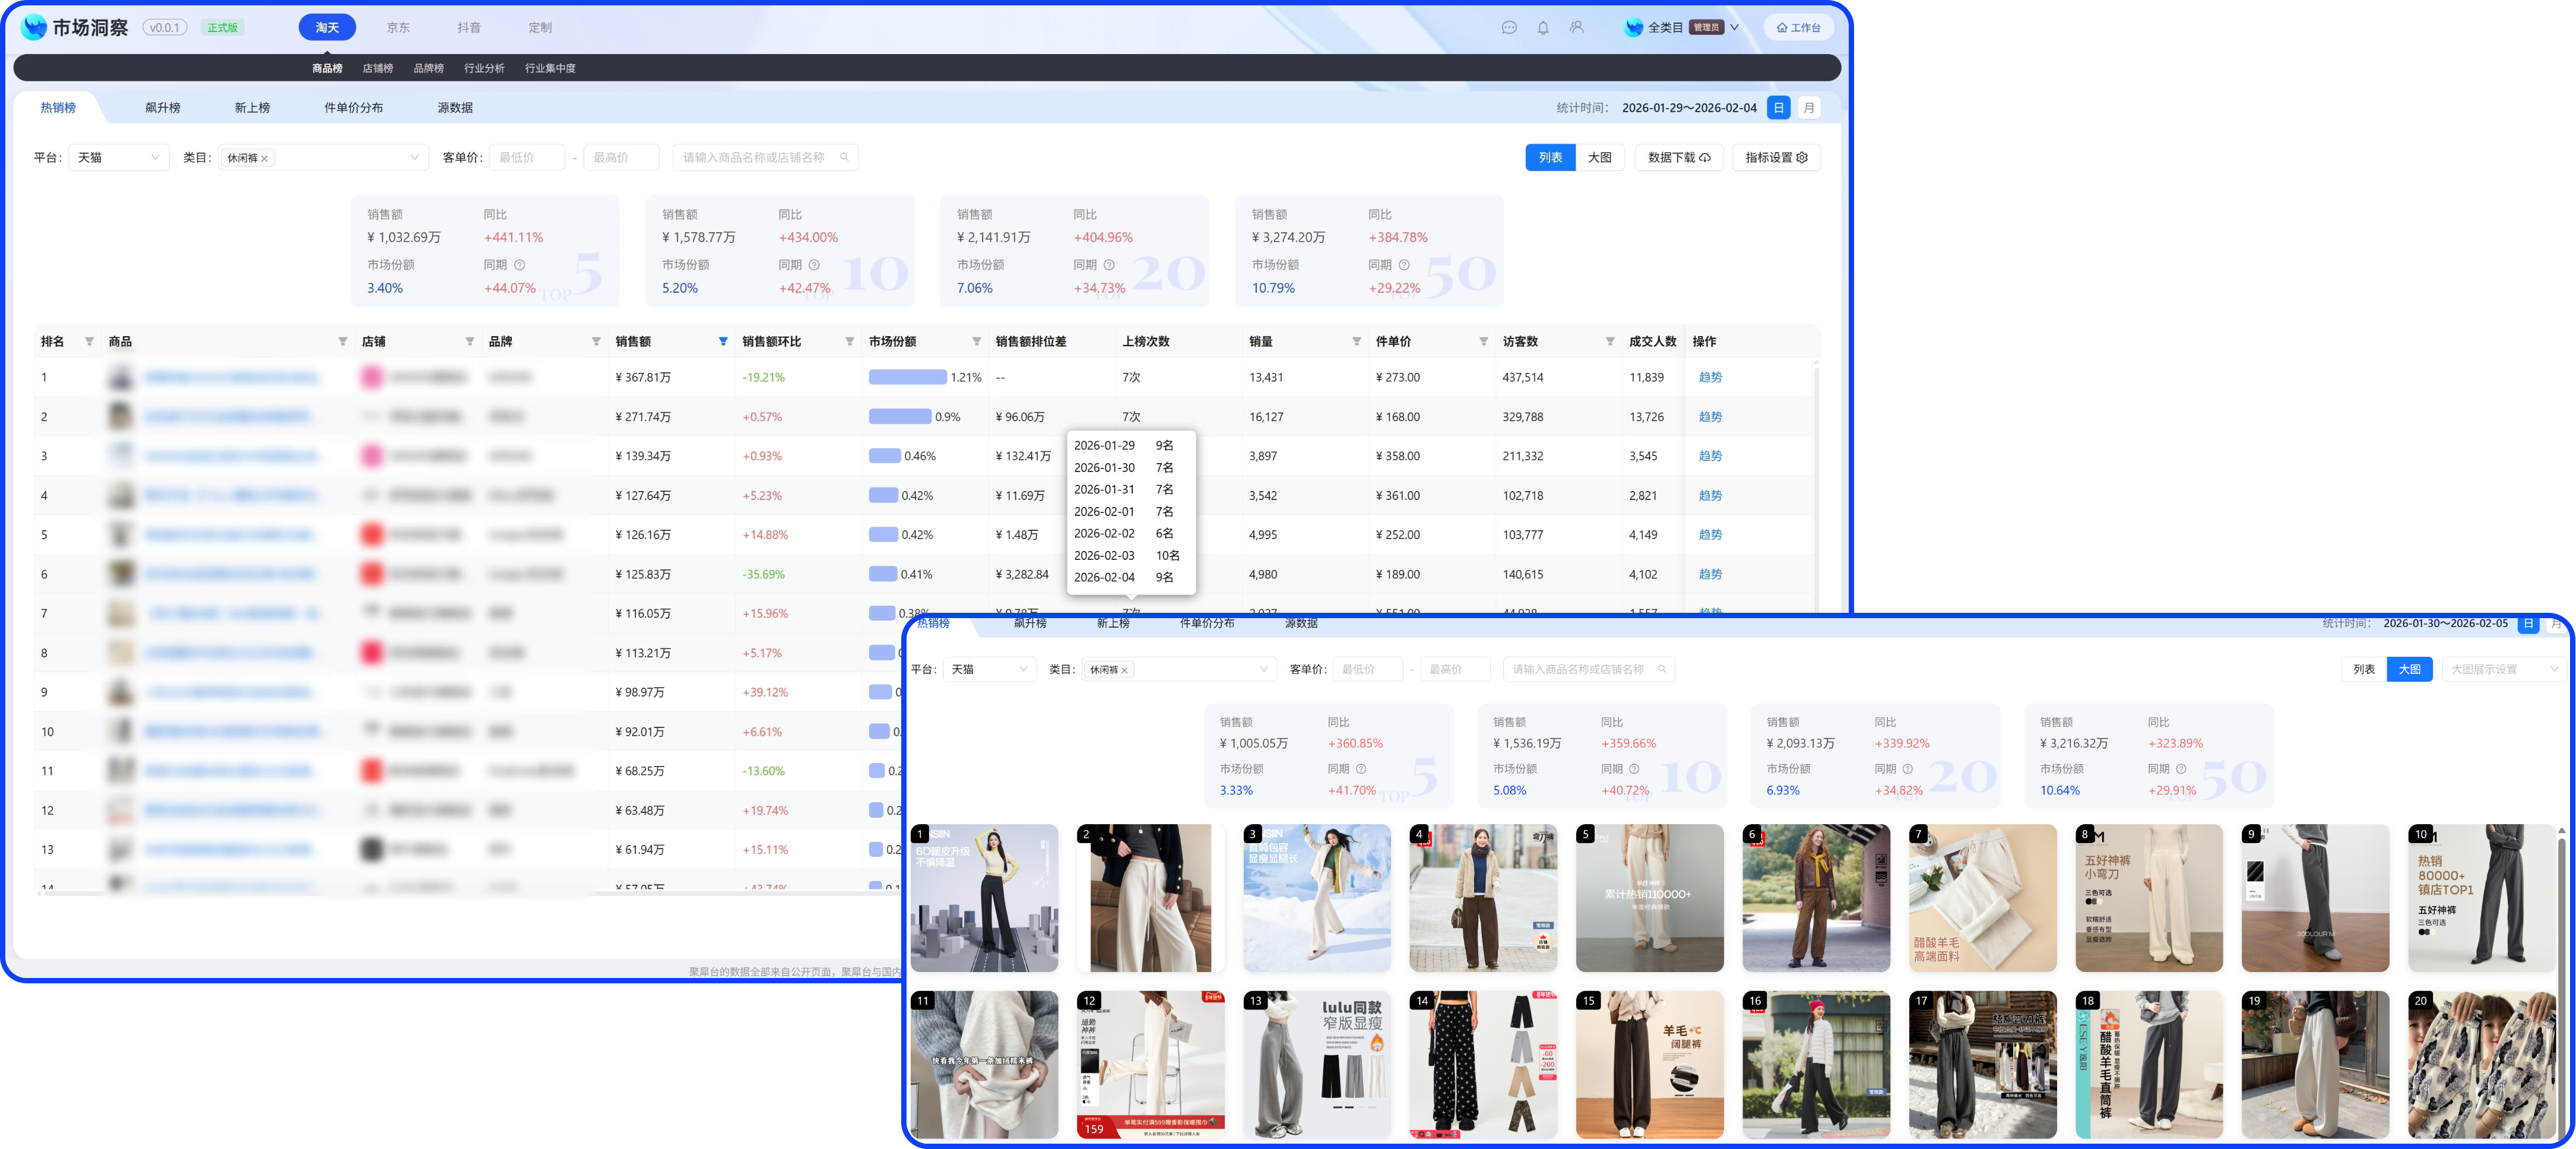Viewport: 2576px width, 1149px height.
Task: Remove the 休闲裤 category tag
Action: [x=264, y=159]
